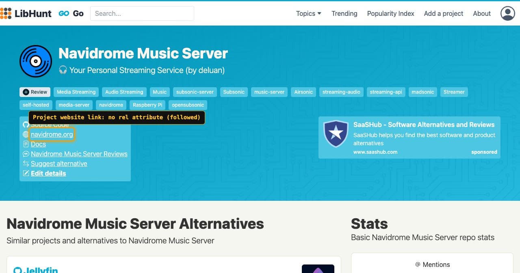Expand the Topics dropdown menu
520x273 pixels.
point(308,13)
